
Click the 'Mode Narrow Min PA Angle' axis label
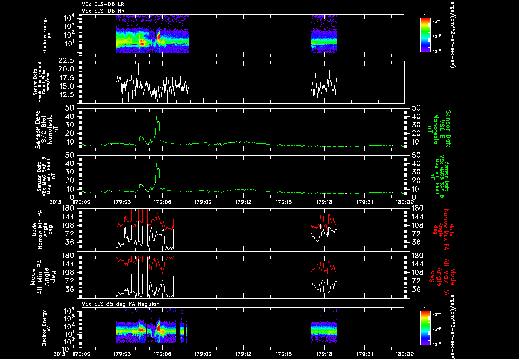click(42, 229)
